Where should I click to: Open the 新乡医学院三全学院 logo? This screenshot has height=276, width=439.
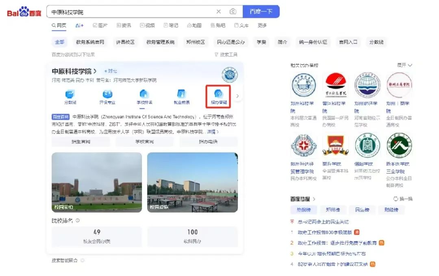[399, 145]
